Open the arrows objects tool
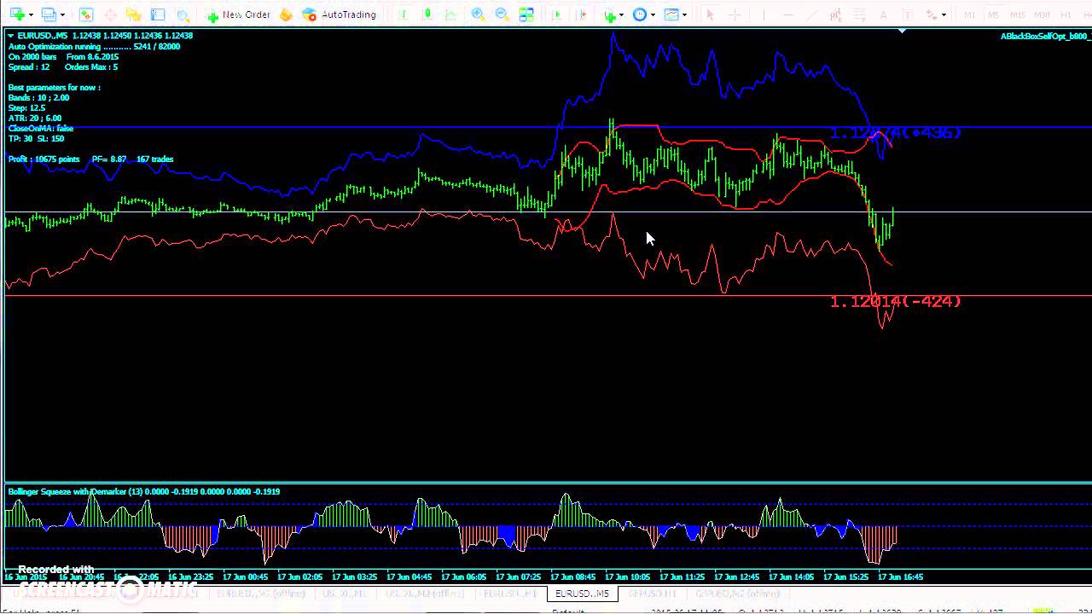 (931, 14)
